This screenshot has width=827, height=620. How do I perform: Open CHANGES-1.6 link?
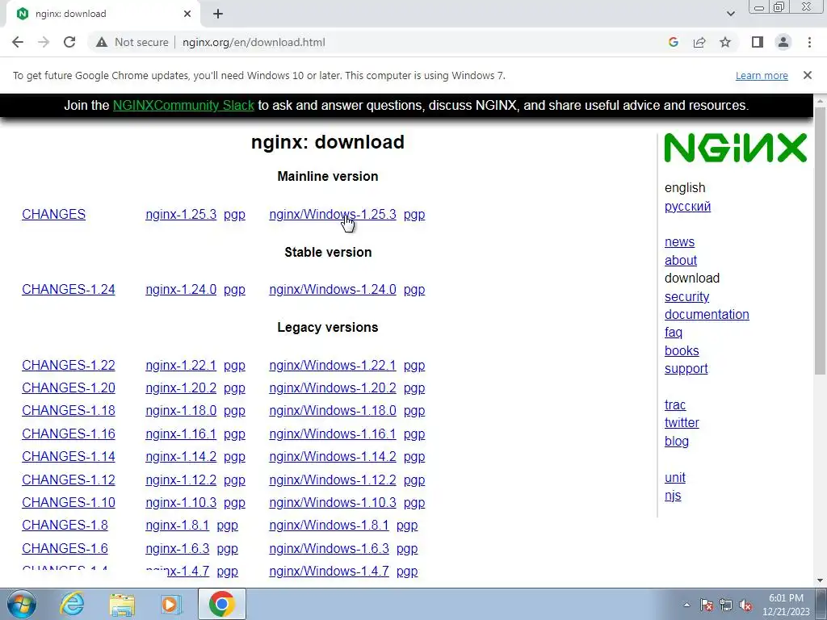(x=65, y=548)
